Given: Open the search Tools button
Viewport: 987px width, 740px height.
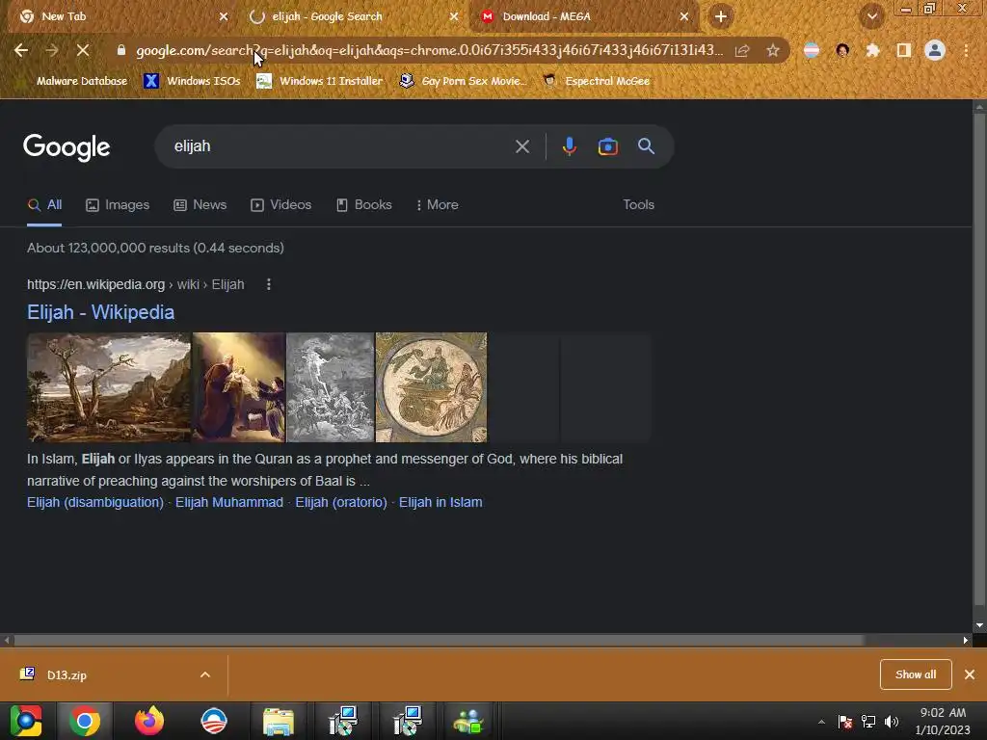Looking at the screenshot, I should pos(638,204).
